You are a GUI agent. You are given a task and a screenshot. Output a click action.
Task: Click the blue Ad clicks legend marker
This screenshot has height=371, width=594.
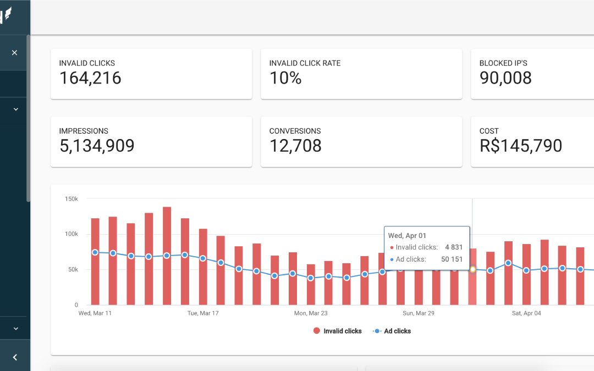pos(377,331)
